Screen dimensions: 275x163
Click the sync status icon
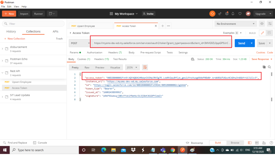click(212, 14)
